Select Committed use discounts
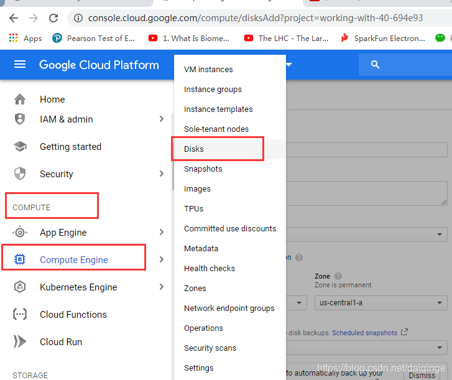The height and width of the screenshot is (380, 452). pos(230,229)
